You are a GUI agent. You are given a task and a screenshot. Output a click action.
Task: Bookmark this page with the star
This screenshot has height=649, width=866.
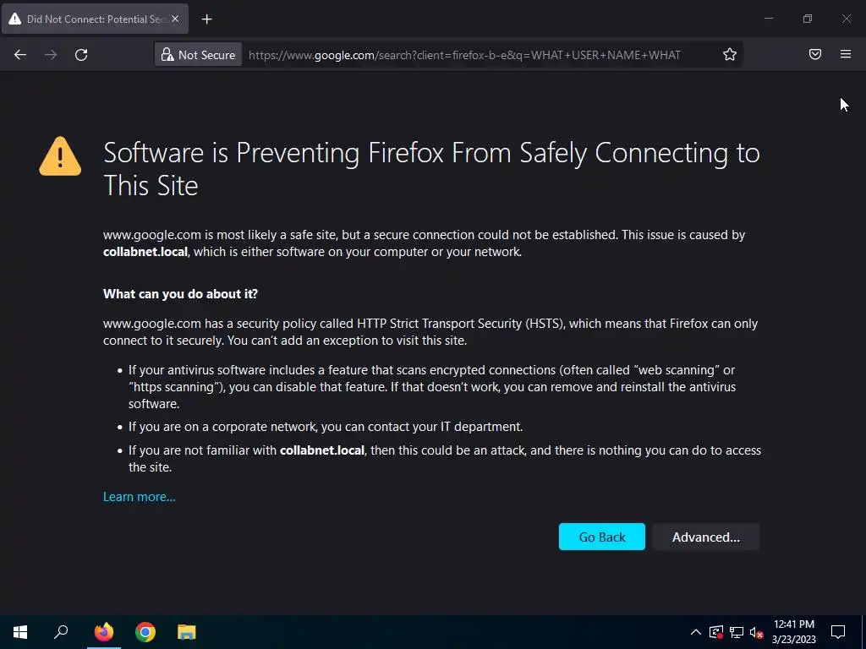coord(730,55)
